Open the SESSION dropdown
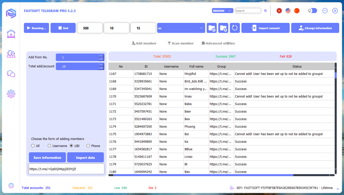The height and width of the screenshot is (195, 344). pyautogui.click(x=223, y=10)
